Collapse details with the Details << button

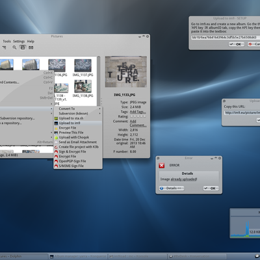(172, 188)
